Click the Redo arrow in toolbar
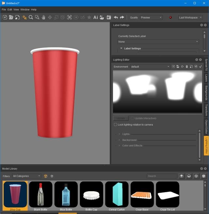 (122, 17)
